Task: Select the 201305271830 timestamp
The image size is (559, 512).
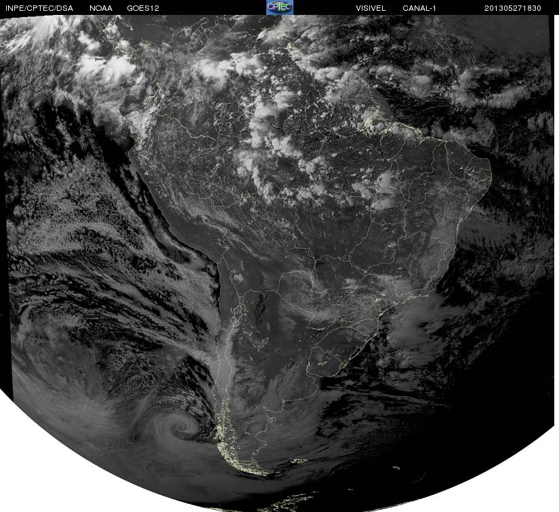Action: pyautogui.click(x=513, y=8)
